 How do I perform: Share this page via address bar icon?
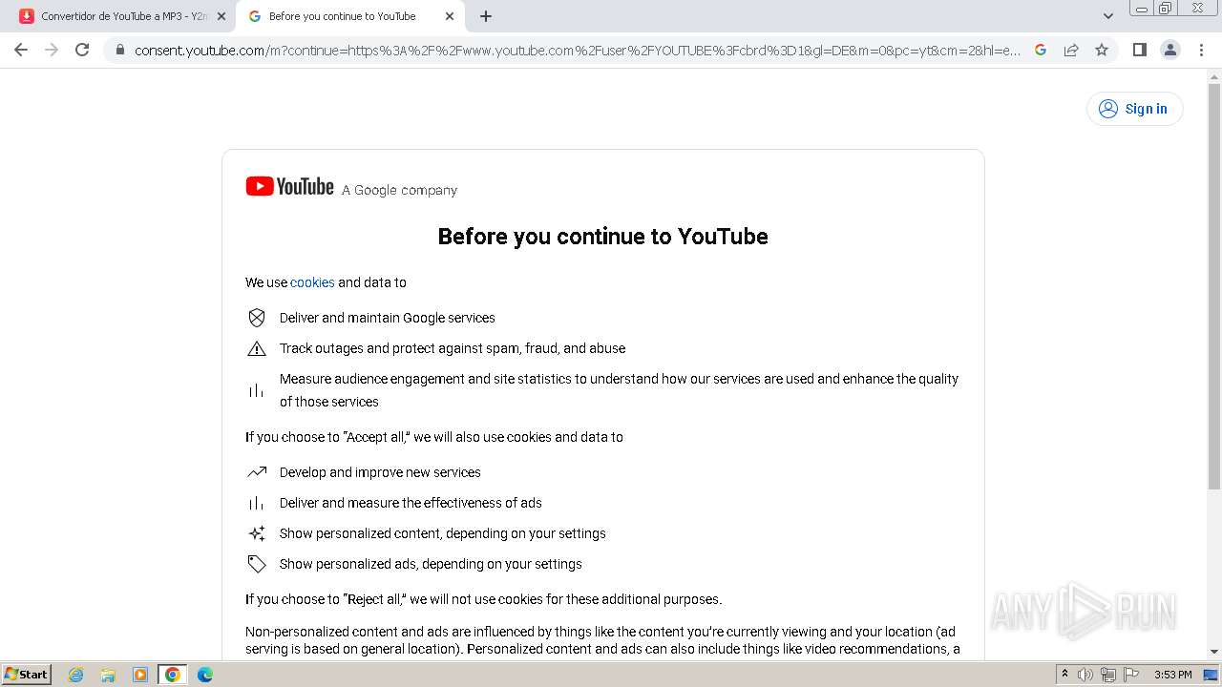coord(1071,50)
